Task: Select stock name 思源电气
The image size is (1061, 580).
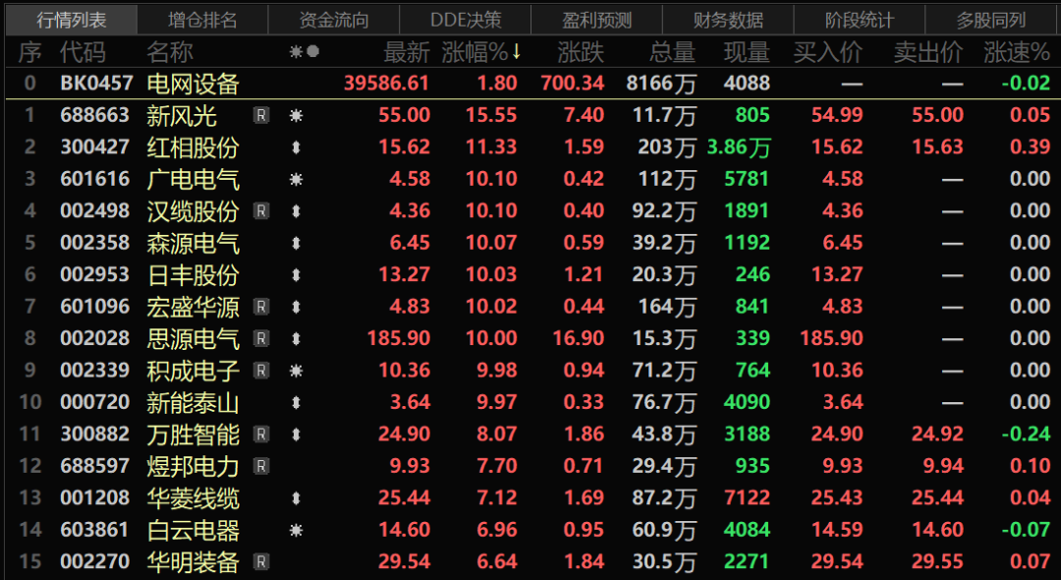Action: point(193,338)
